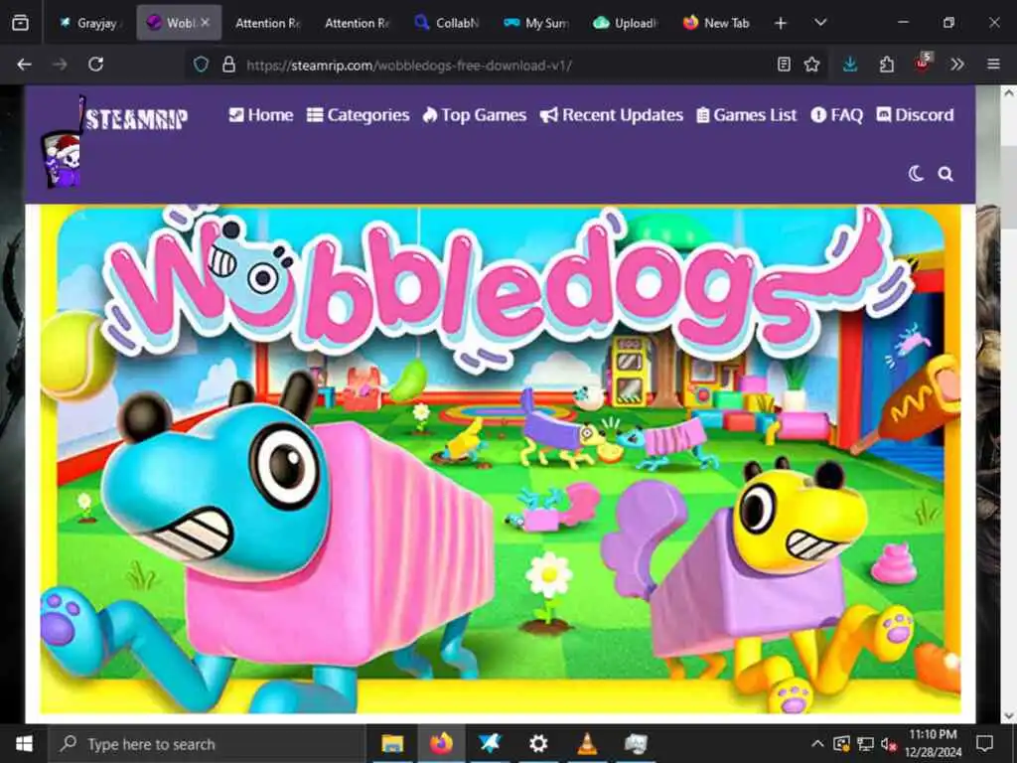Open the network icon in system tray

coord(865,743)
